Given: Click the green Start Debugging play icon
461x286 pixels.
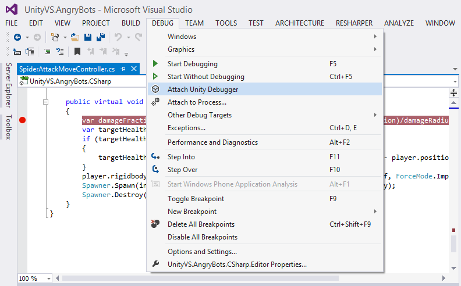Looking at the screenshot, I should 155,63.
